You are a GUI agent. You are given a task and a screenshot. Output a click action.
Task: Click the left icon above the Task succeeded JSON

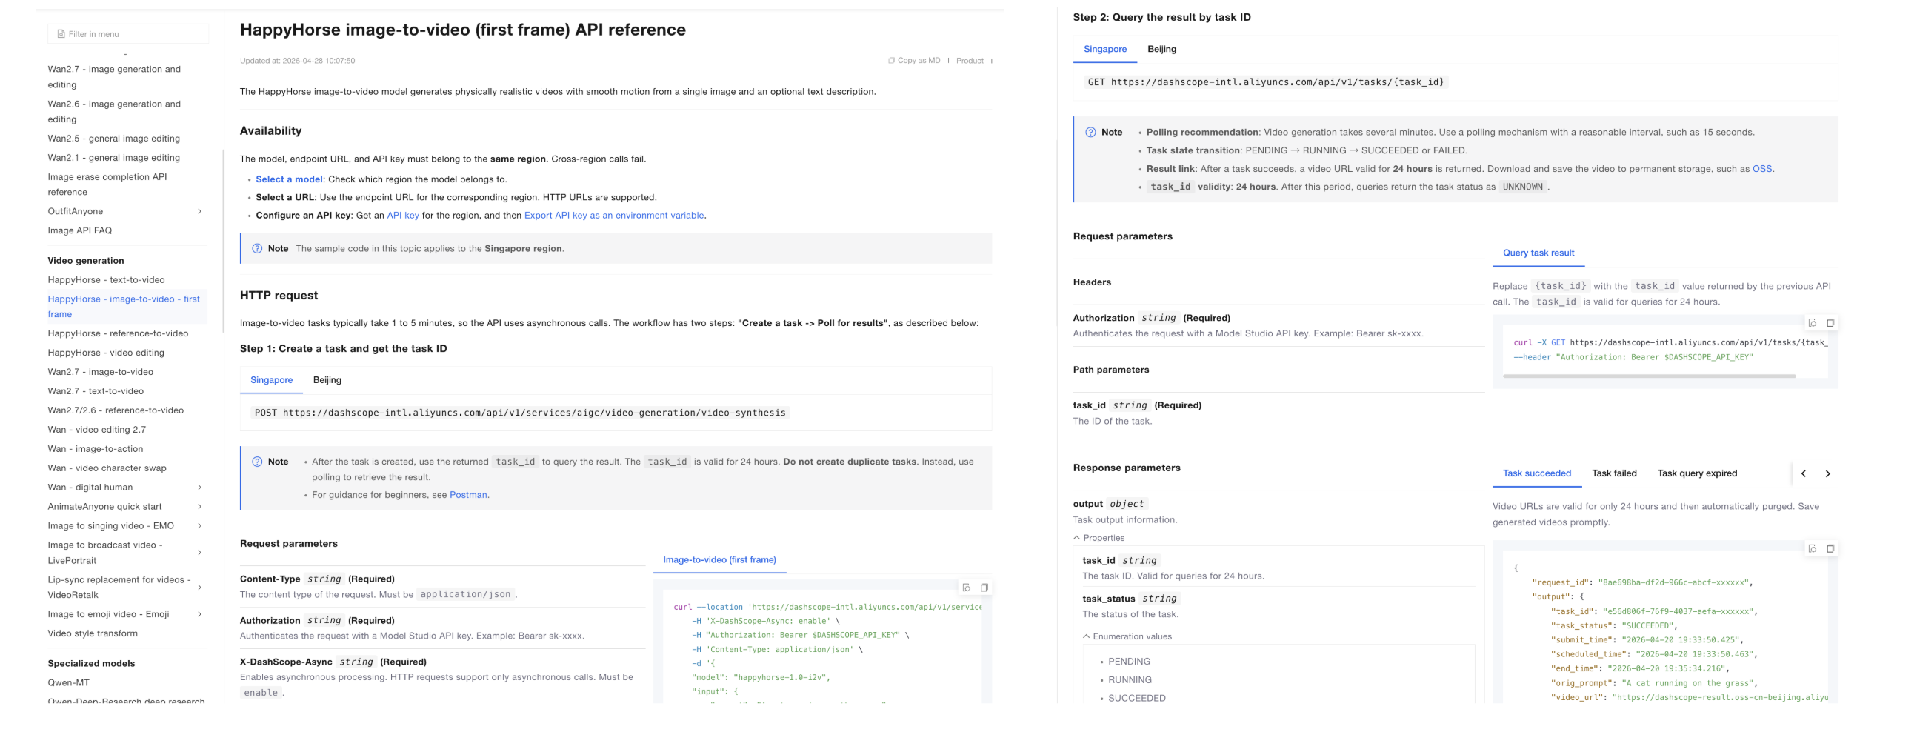click(1812, 549)
